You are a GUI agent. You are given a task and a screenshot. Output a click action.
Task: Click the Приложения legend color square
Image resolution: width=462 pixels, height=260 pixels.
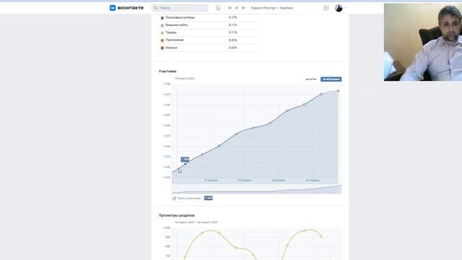tap(162, 40)
